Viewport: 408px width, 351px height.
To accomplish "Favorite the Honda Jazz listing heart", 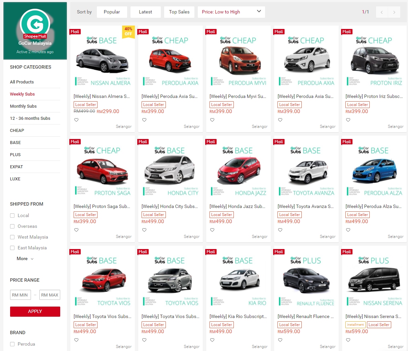I will (212, 230).
